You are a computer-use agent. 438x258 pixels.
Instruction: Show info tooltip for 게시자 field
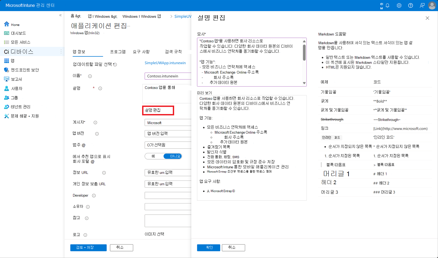tap(95, 123)
